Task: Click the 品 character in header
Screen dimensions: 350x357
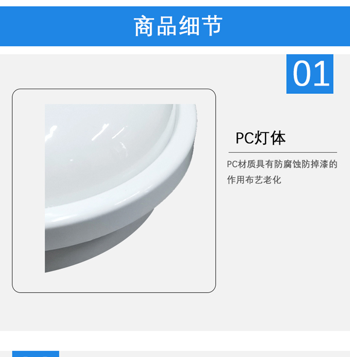Action: (166, 26)
